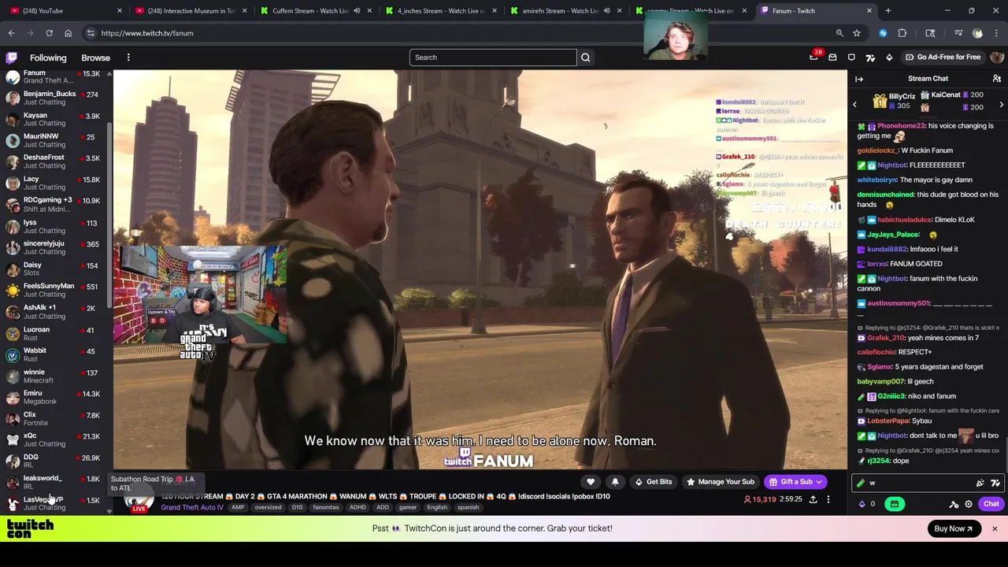Dismiss the TwitchCon banner
The height and width of the screenshot is (567, 1008).
pyautogui.click(x=995, y=528)
